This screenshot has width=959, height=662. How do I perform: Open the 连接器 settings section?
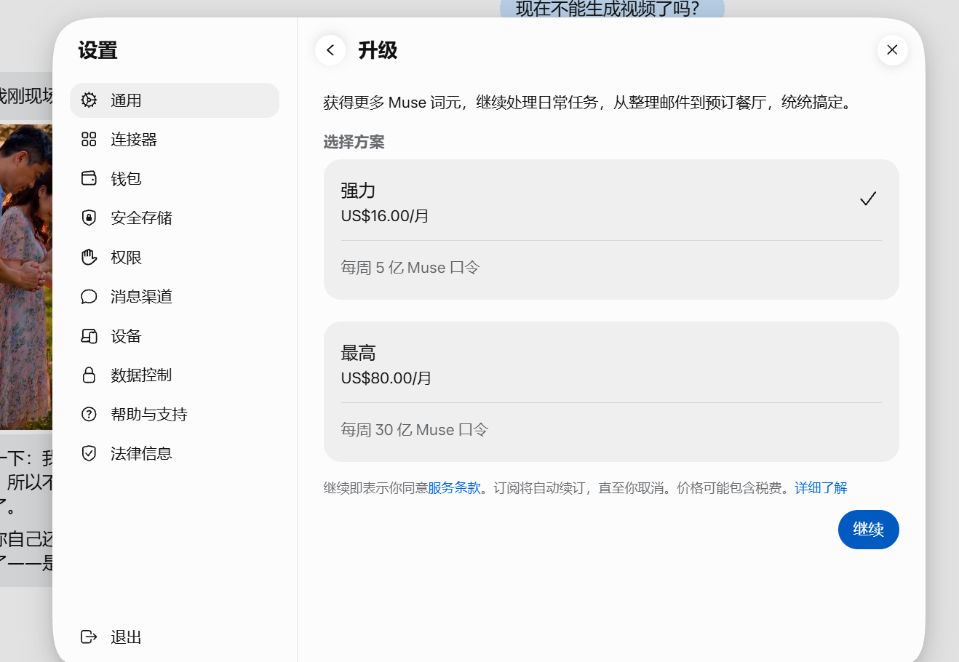175,140
